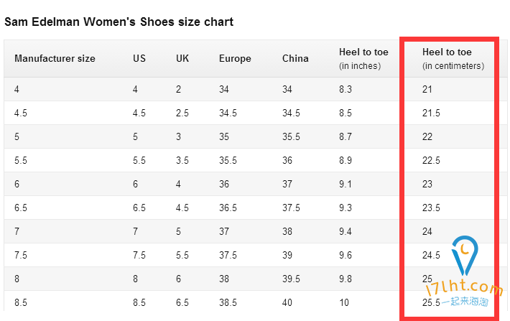This screenshot has height=321, width=510.
Task: Click Heel to toe in inches header
Action: pos(363,59)
